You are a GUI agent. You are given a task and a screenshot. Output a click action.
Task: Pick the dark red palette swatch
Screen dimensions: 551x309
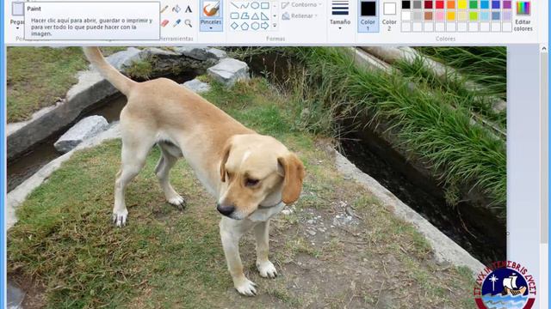tap(429, 4)
